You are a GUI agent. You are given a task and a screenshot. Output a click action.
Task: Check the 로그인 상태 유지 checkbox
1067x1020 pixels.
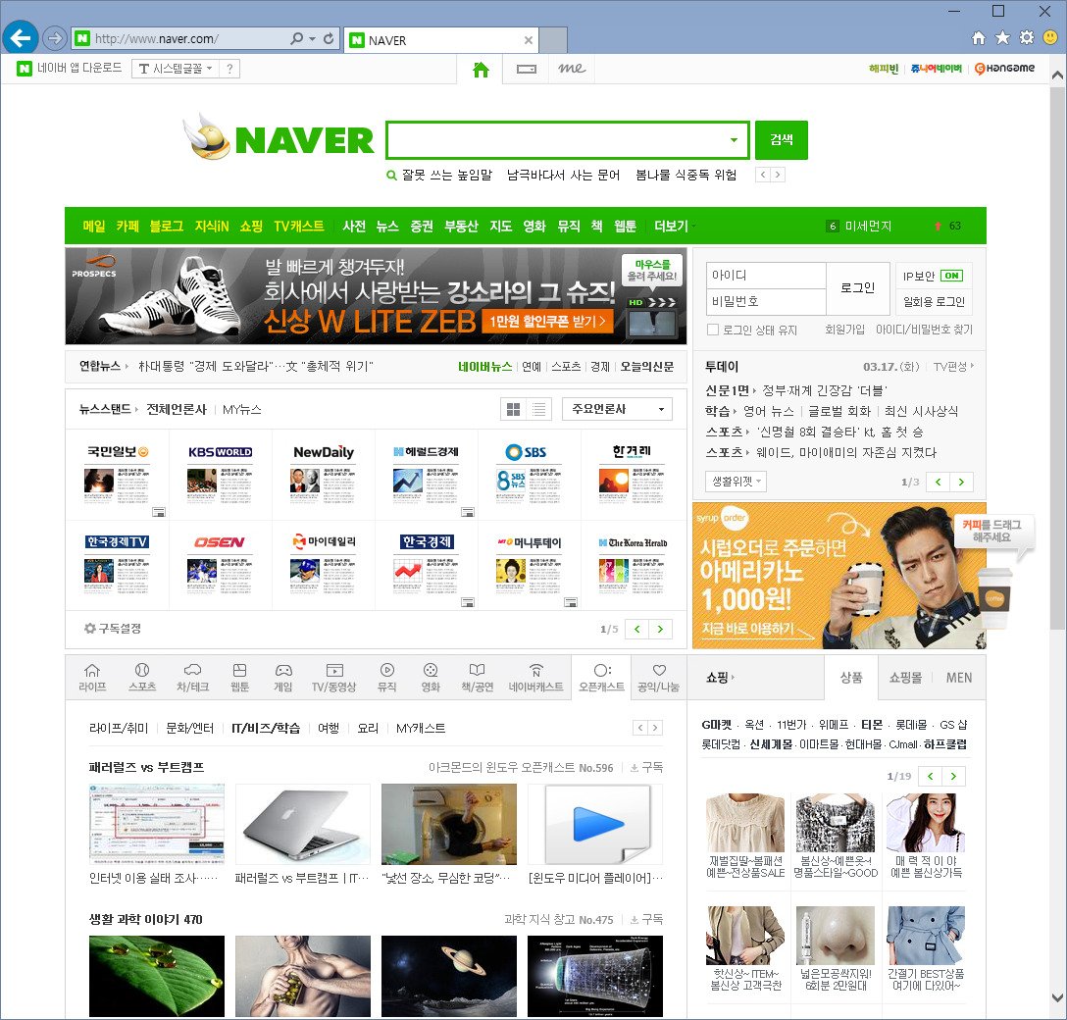click(713, 330)
